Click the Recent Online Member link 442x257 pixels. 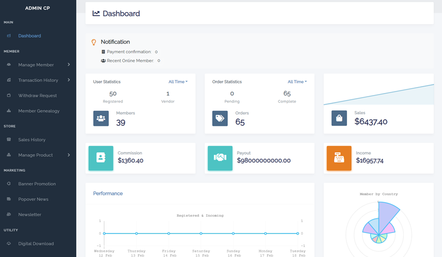pos(130,61)
